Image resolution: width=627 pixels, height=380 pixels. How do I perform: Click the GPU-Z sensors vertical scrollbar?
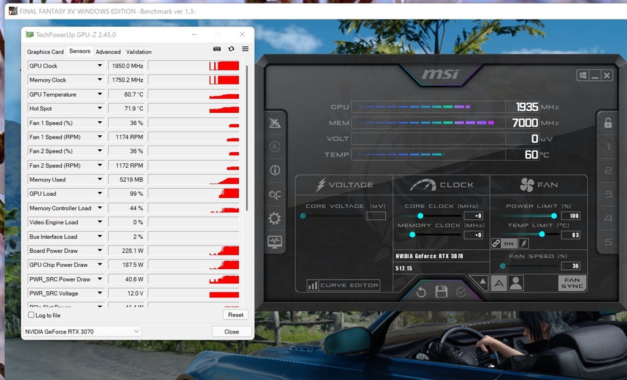click(247, 138)
